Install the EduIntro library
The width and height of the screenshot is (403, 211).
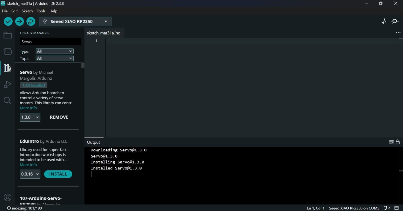[58, 174]
